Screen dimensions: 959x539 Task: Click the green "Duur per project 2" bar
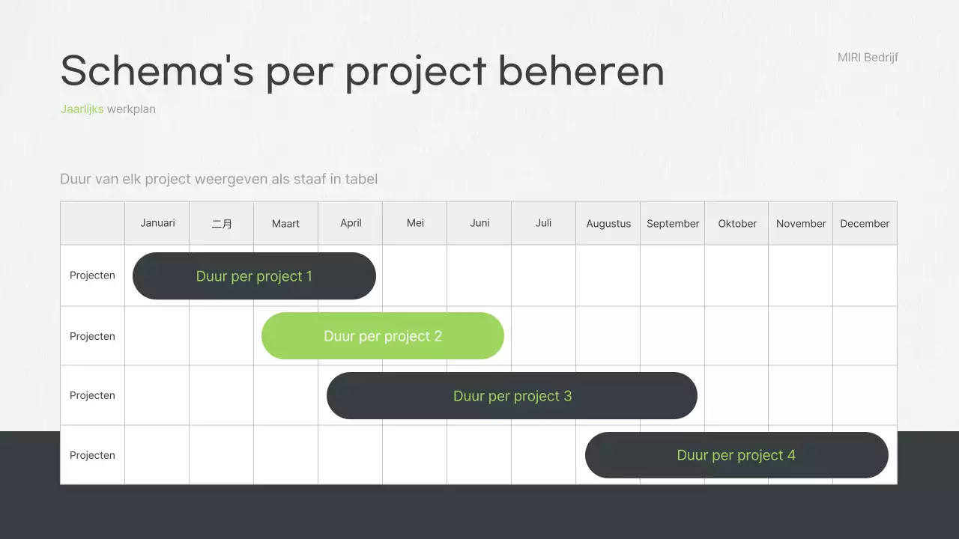[383, 336]
